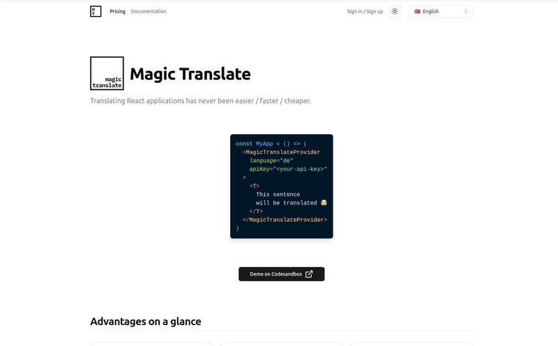Click the tagline about translating React applications
This screenshot has height=346, width=558.
tap(200, 100)
